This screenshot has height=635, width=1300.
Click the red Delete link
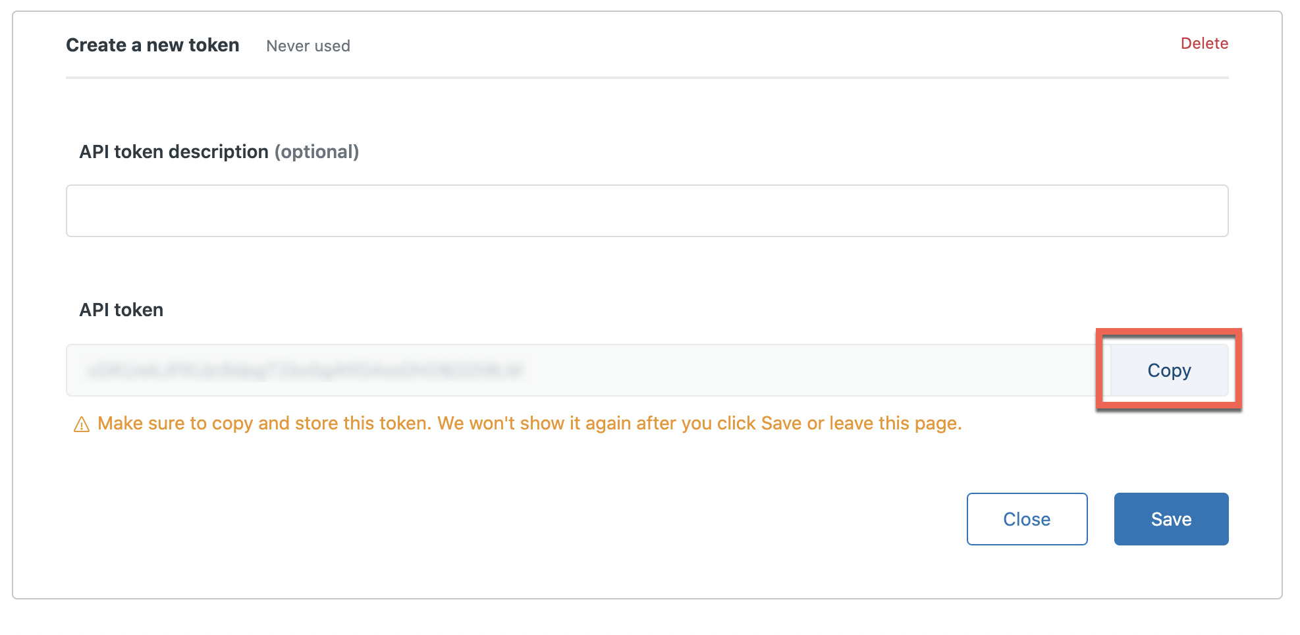(1204, 43)
